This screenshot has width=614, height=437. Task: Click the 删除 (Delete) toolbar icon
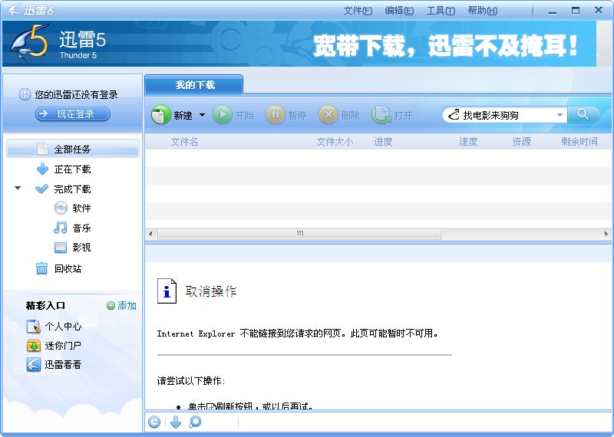click(328, 115)
